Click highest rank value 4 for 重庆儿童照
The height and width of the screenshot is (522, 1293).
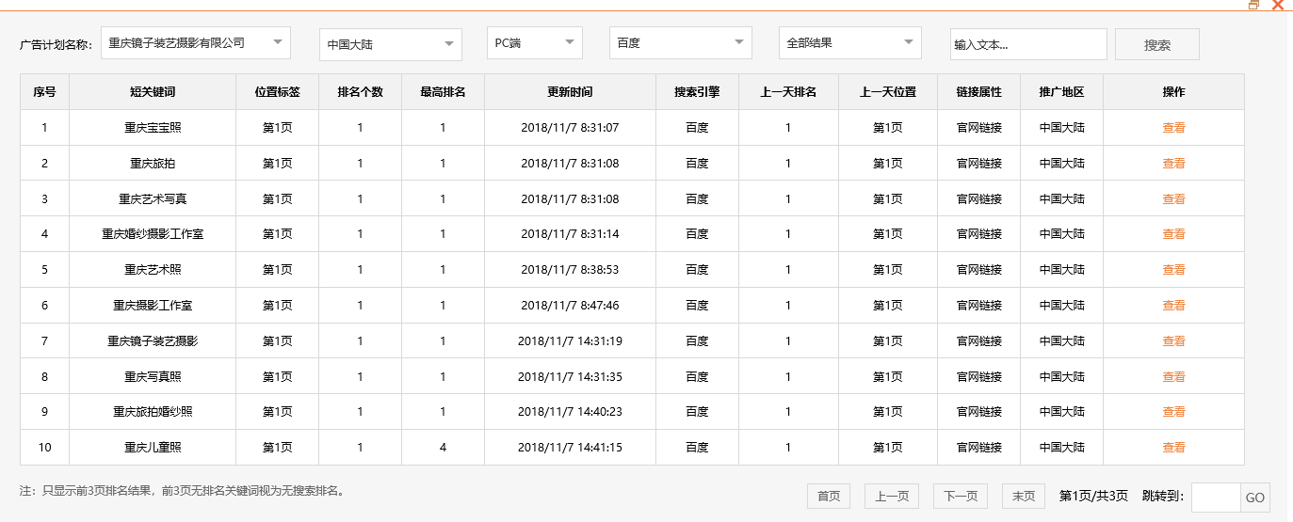pos(443,448)
